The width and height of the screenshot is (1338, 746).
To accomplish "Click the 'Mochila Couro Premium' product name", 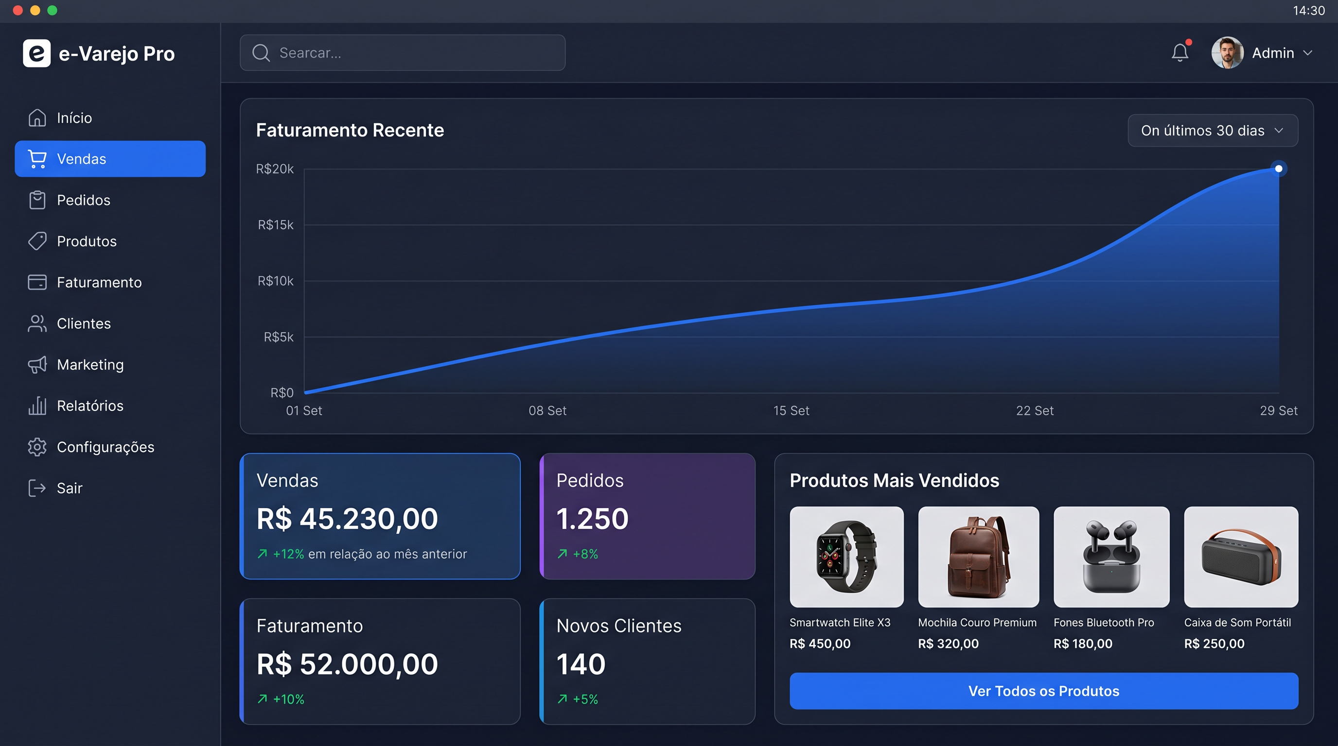I will [x=977, y=622].
